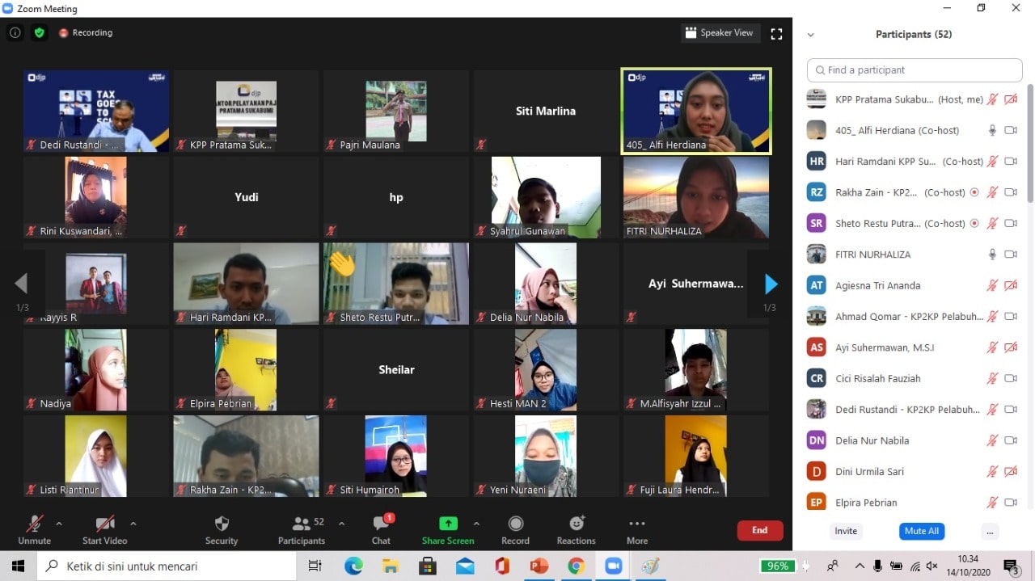Open the Security shield icon
This screenshot has height=581, width=1035.
[222, 524]
